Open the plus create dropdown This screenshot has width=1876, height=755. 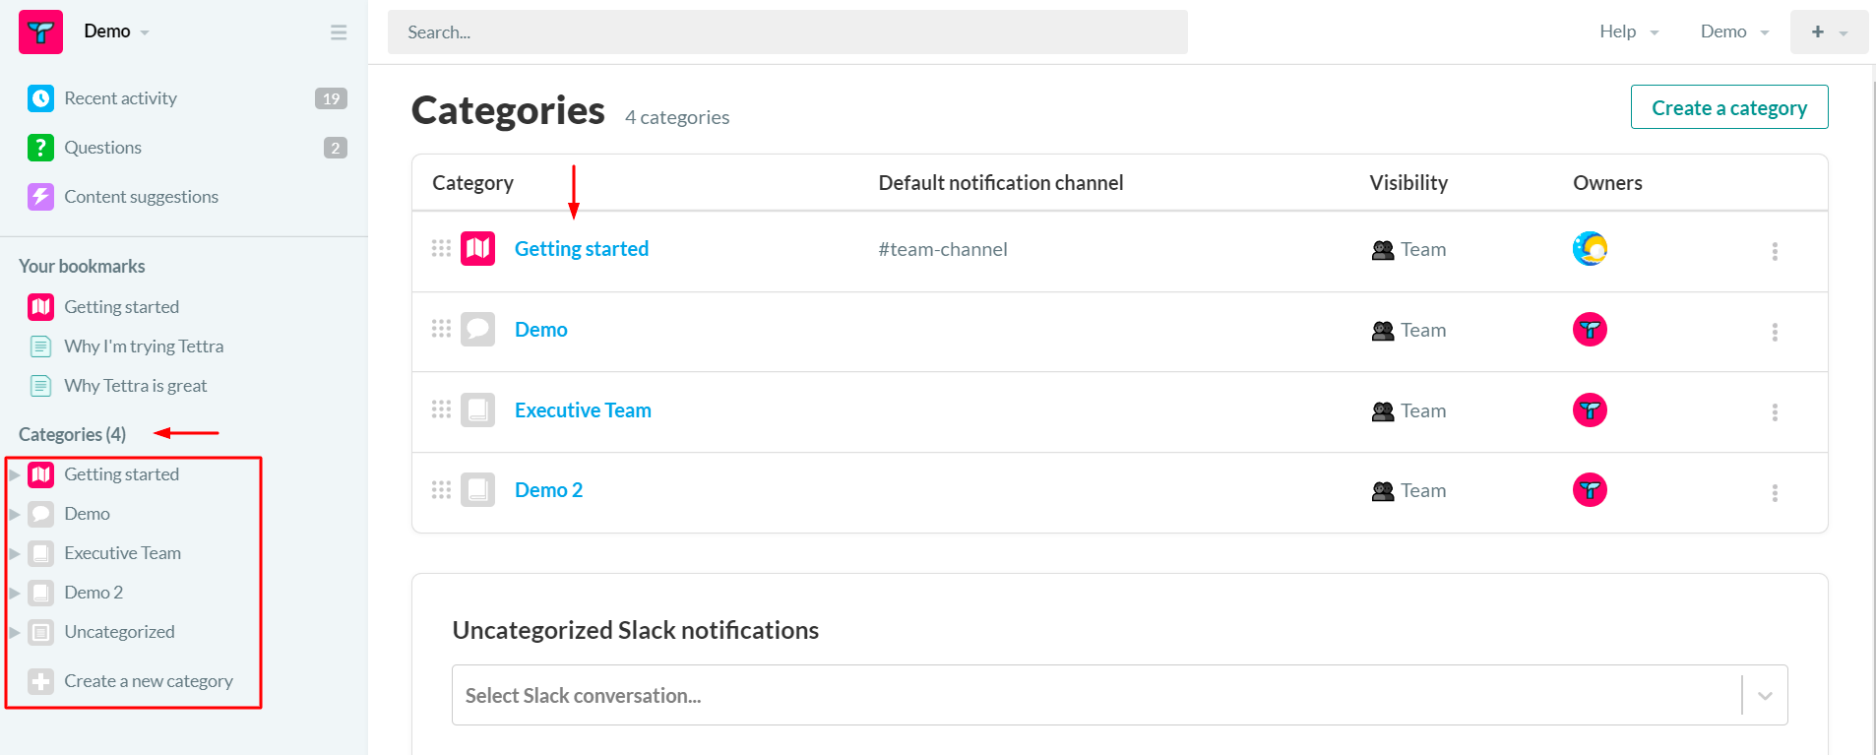click(1828, 31)
